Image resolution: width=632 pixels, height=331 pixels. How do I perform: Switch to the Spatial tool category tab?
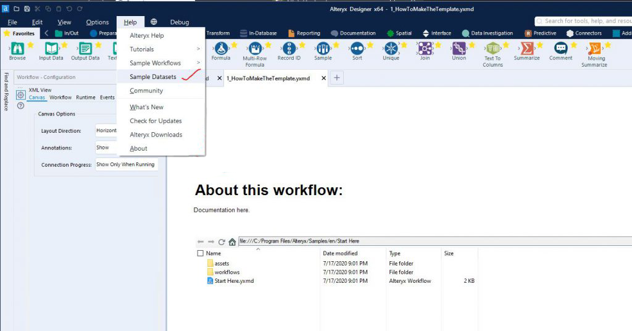click(399, 33)
